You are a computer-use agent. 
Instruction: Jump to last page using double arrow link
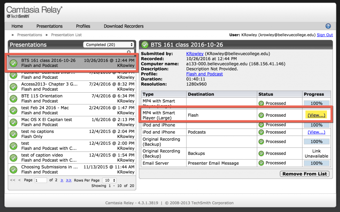(69, 180)
